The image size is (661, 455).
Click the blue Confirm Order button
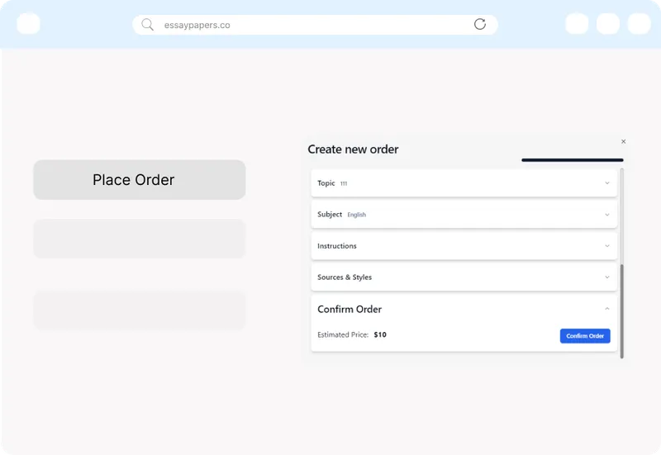click(x=585, y=335)
